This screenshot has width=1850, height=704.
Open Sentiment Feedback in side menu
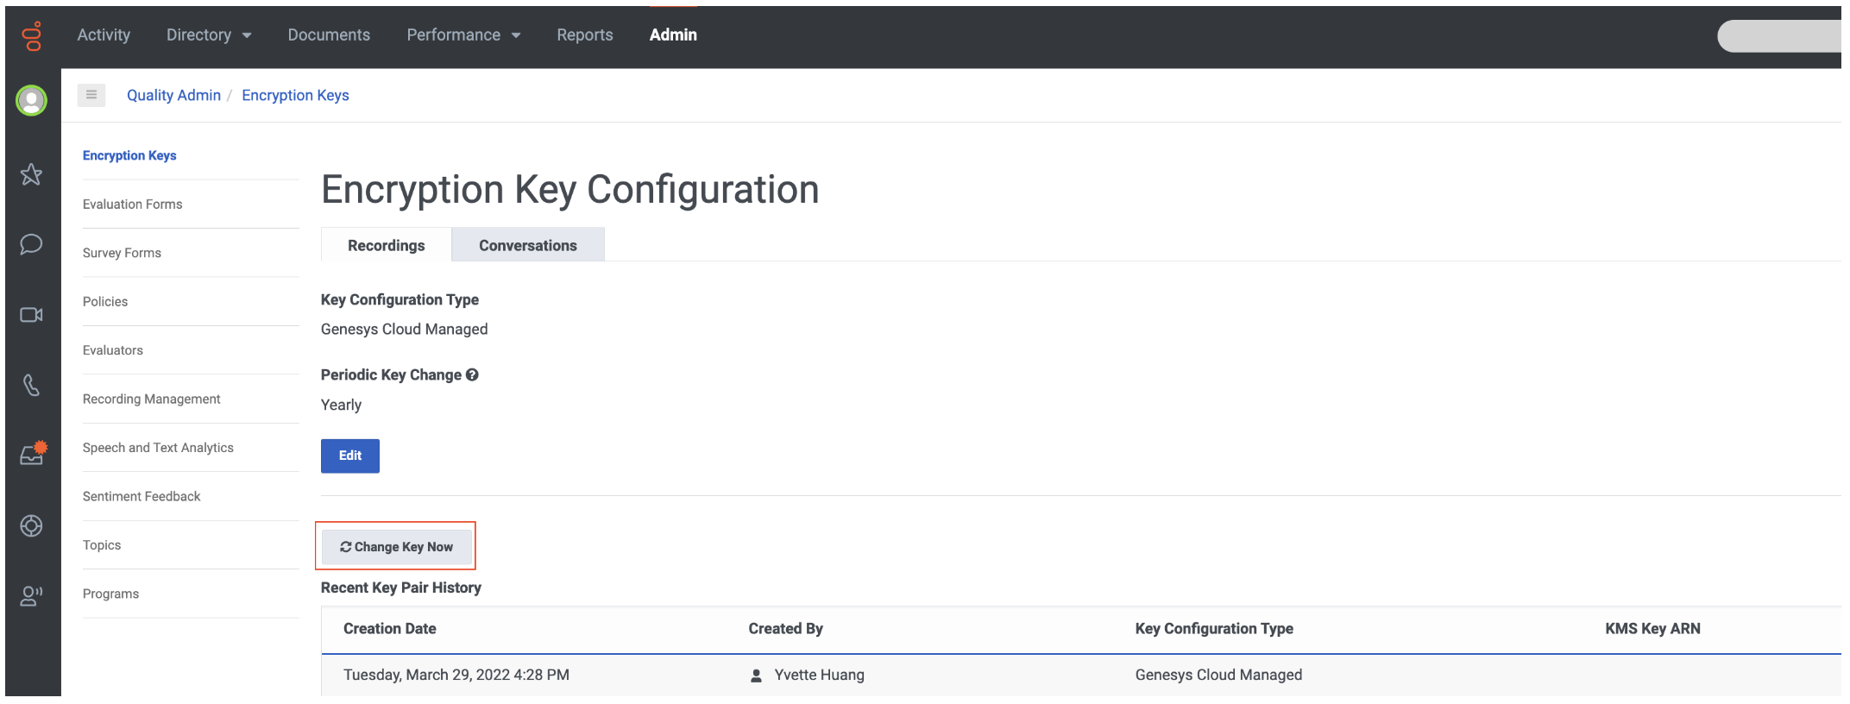click(x=142, y=497)
